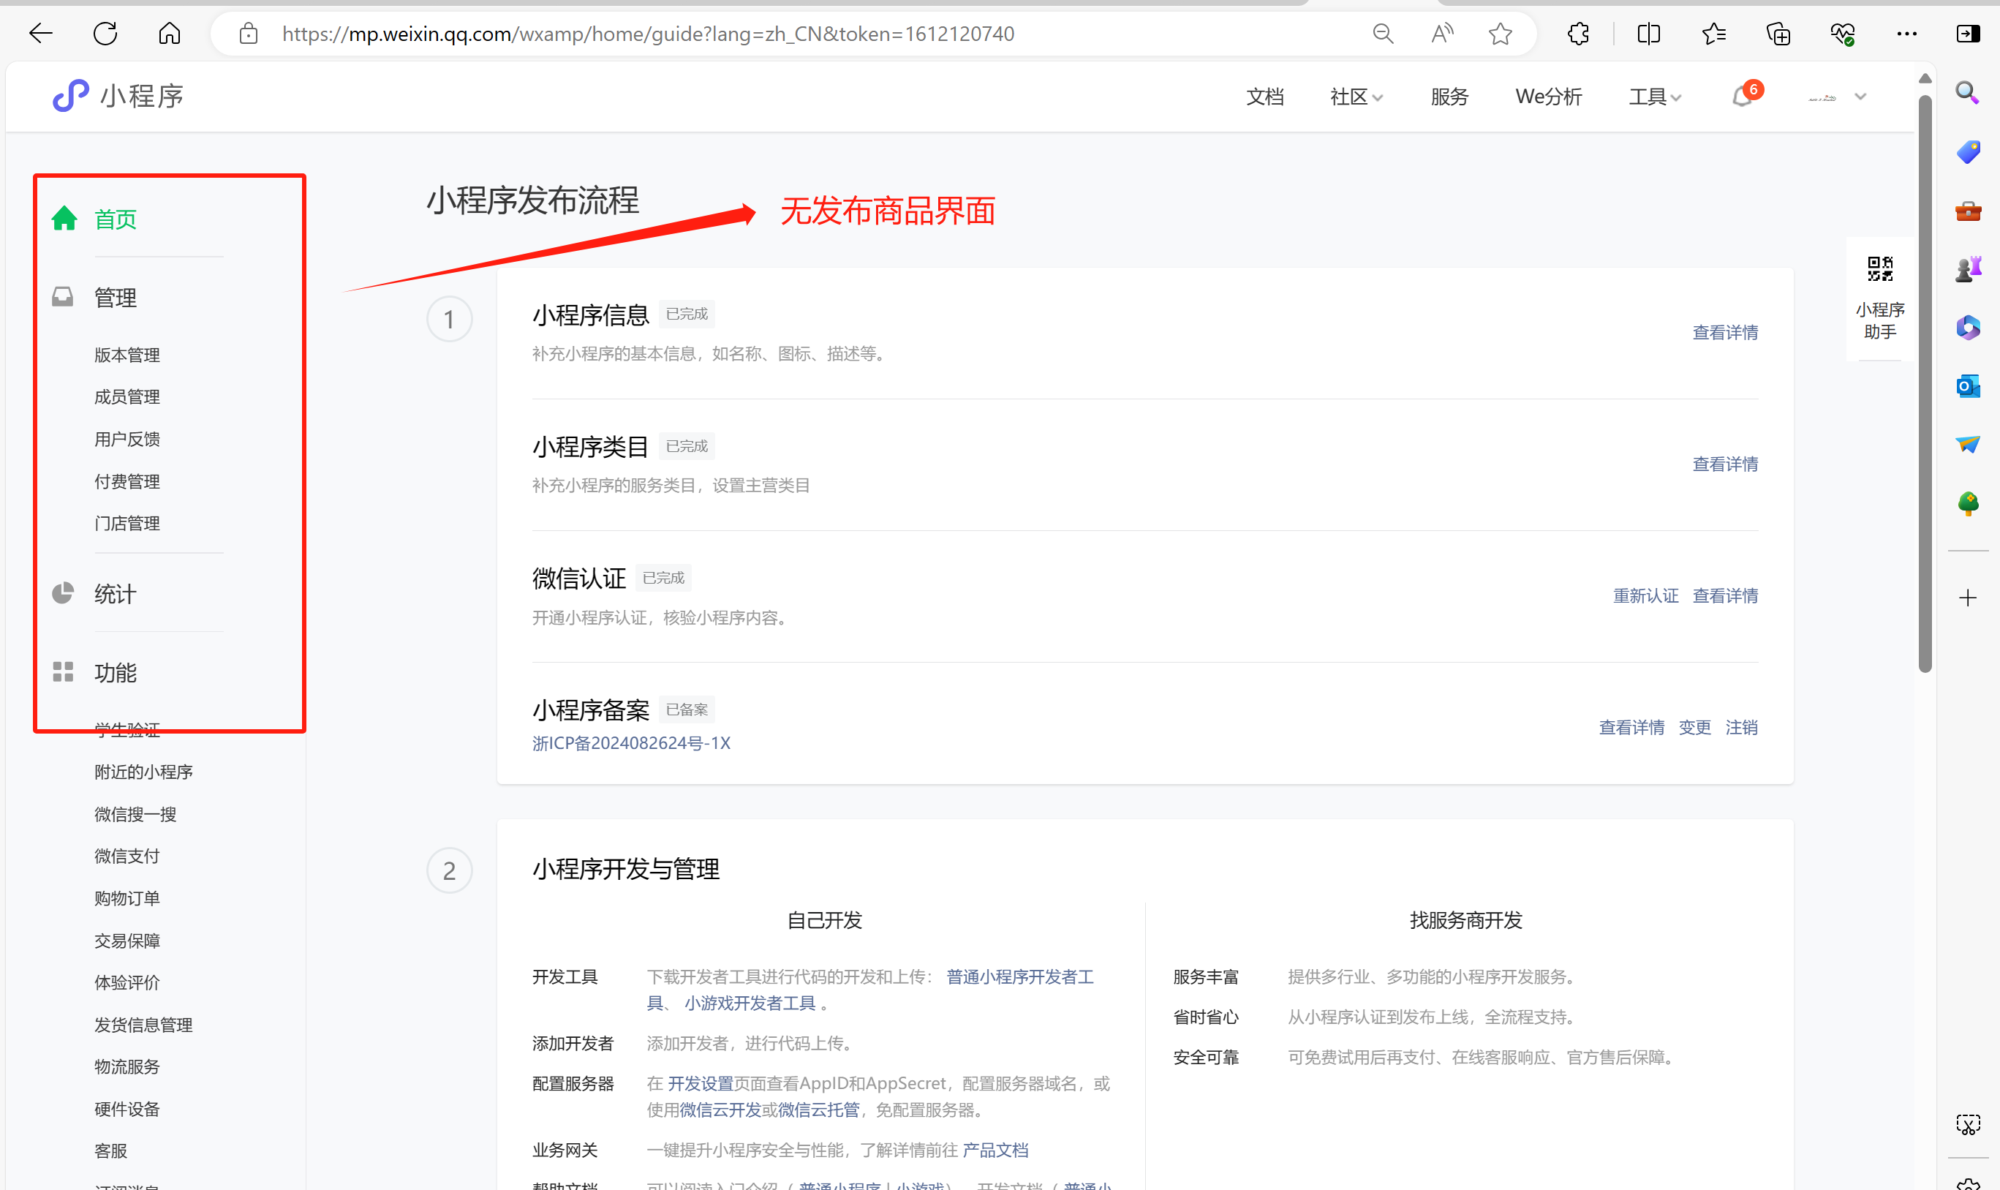Open 购物订单 in the sidebar
2000x1190 pixels.
127,898
